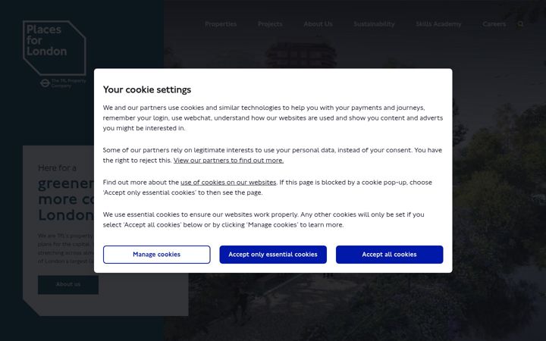This screenshot has height=341, width=546.
Task: Visit the Careers navigation item
Action: click(494, 24)
